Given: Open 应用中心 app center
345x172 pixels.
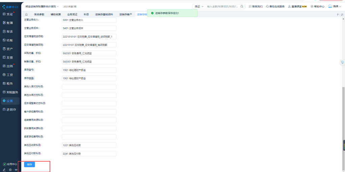Looking at the screenshot, I should pos(10,164).
